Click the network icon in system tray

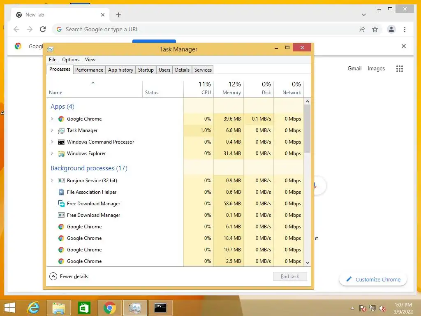coord(372,308)
